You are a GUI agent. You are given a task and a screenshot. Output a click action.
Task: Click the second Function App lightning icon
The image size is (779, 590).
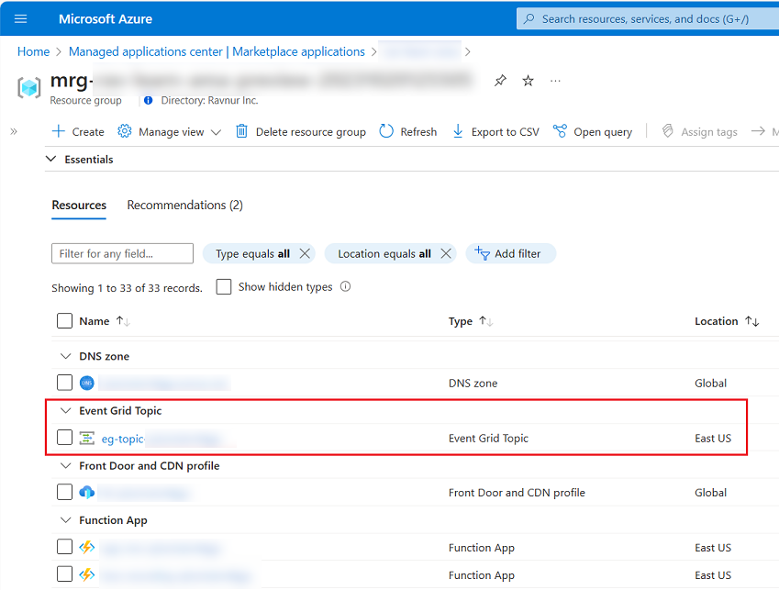[87, 574]
